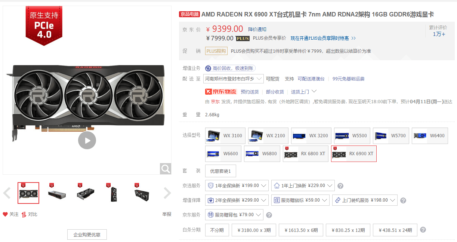
Task: Play the product video on the main image
Action: pyautogui.click(x=87, y=140)
